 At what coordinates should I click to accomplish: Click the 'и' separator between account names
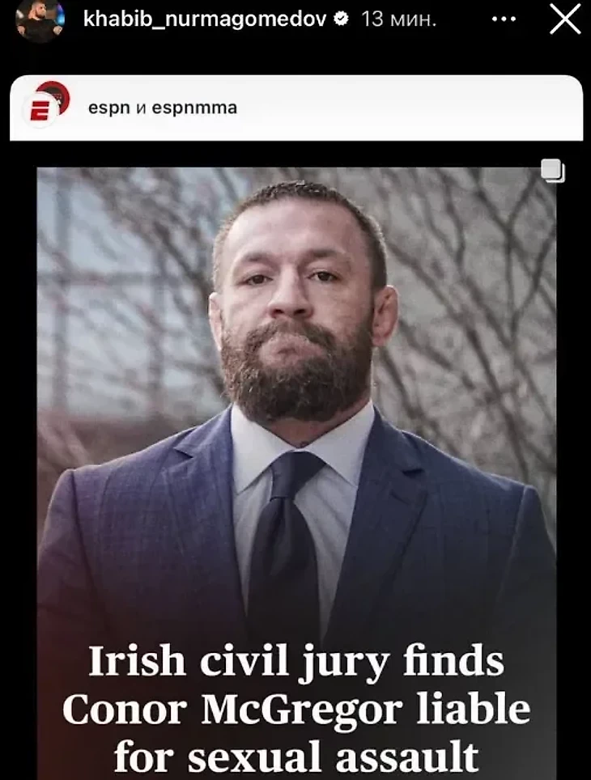click(141, 108)
